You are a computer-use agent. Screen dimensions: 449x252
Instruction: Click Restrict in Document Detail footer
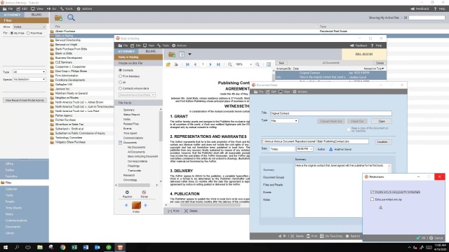(x=353, y=236)
